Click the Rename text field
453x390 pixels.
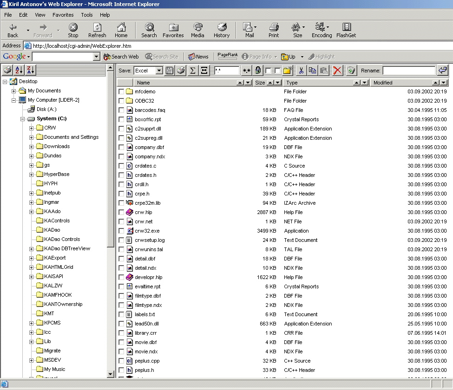point(409,71)
